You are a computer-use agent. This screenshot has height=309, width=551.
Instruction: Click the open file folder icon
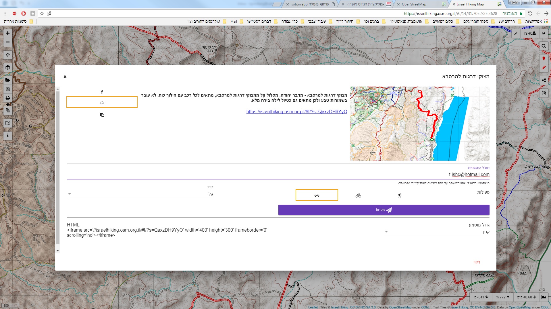click(8, 80)
